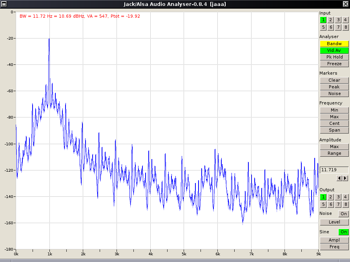Clear the markers

click(x=334, y=80)
